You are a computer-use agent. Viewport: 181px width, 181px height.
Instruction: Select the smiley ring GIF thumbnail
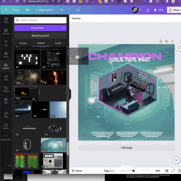55,128
